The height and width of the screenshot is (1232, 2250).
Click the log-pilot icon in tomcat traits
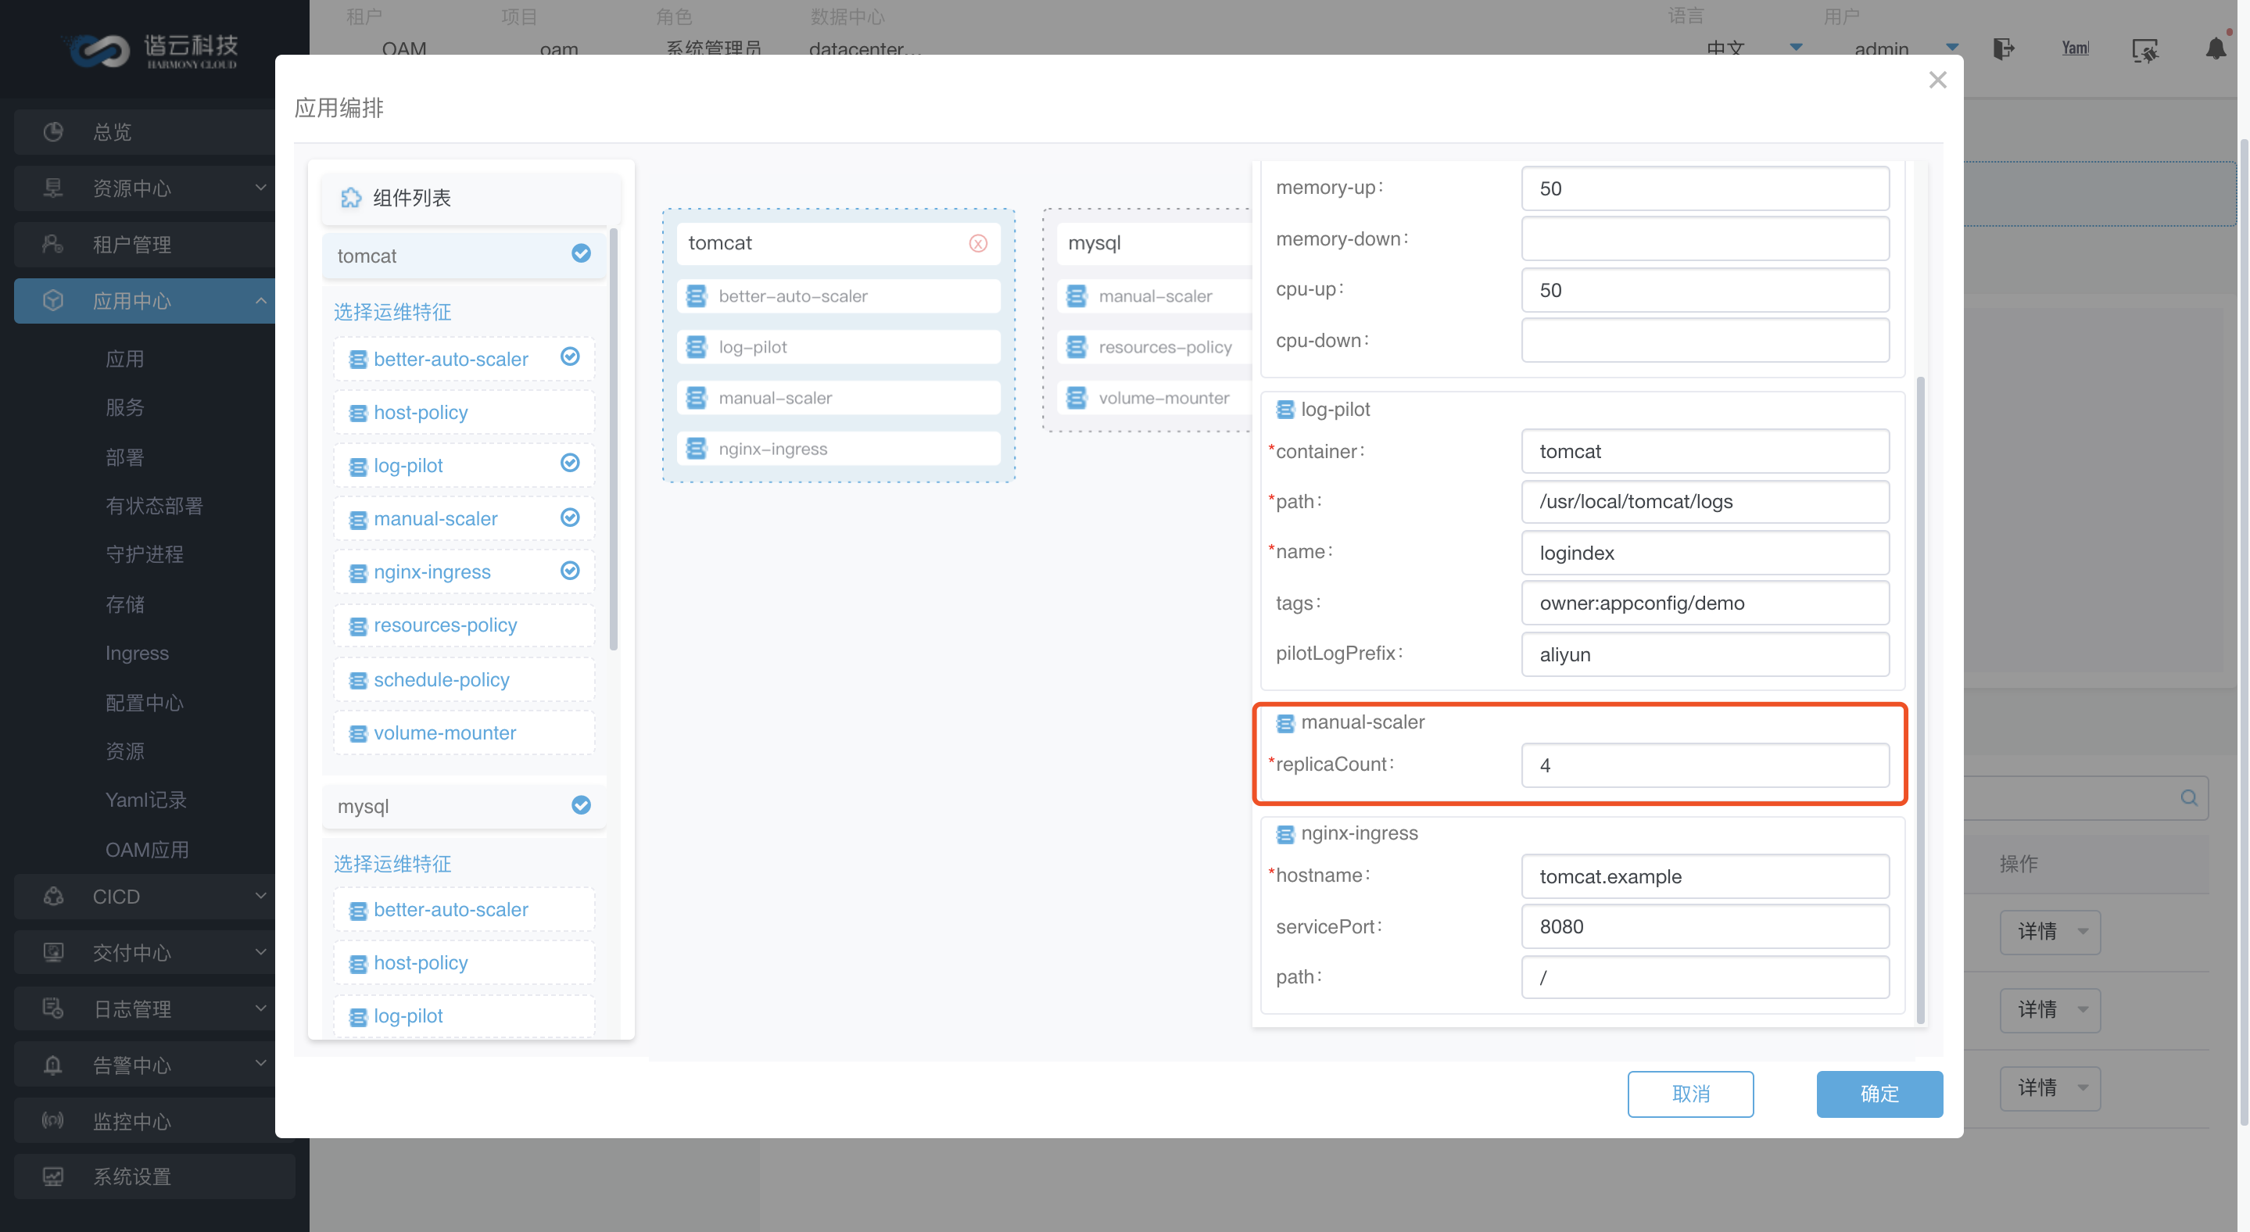[x=698, y=347]
